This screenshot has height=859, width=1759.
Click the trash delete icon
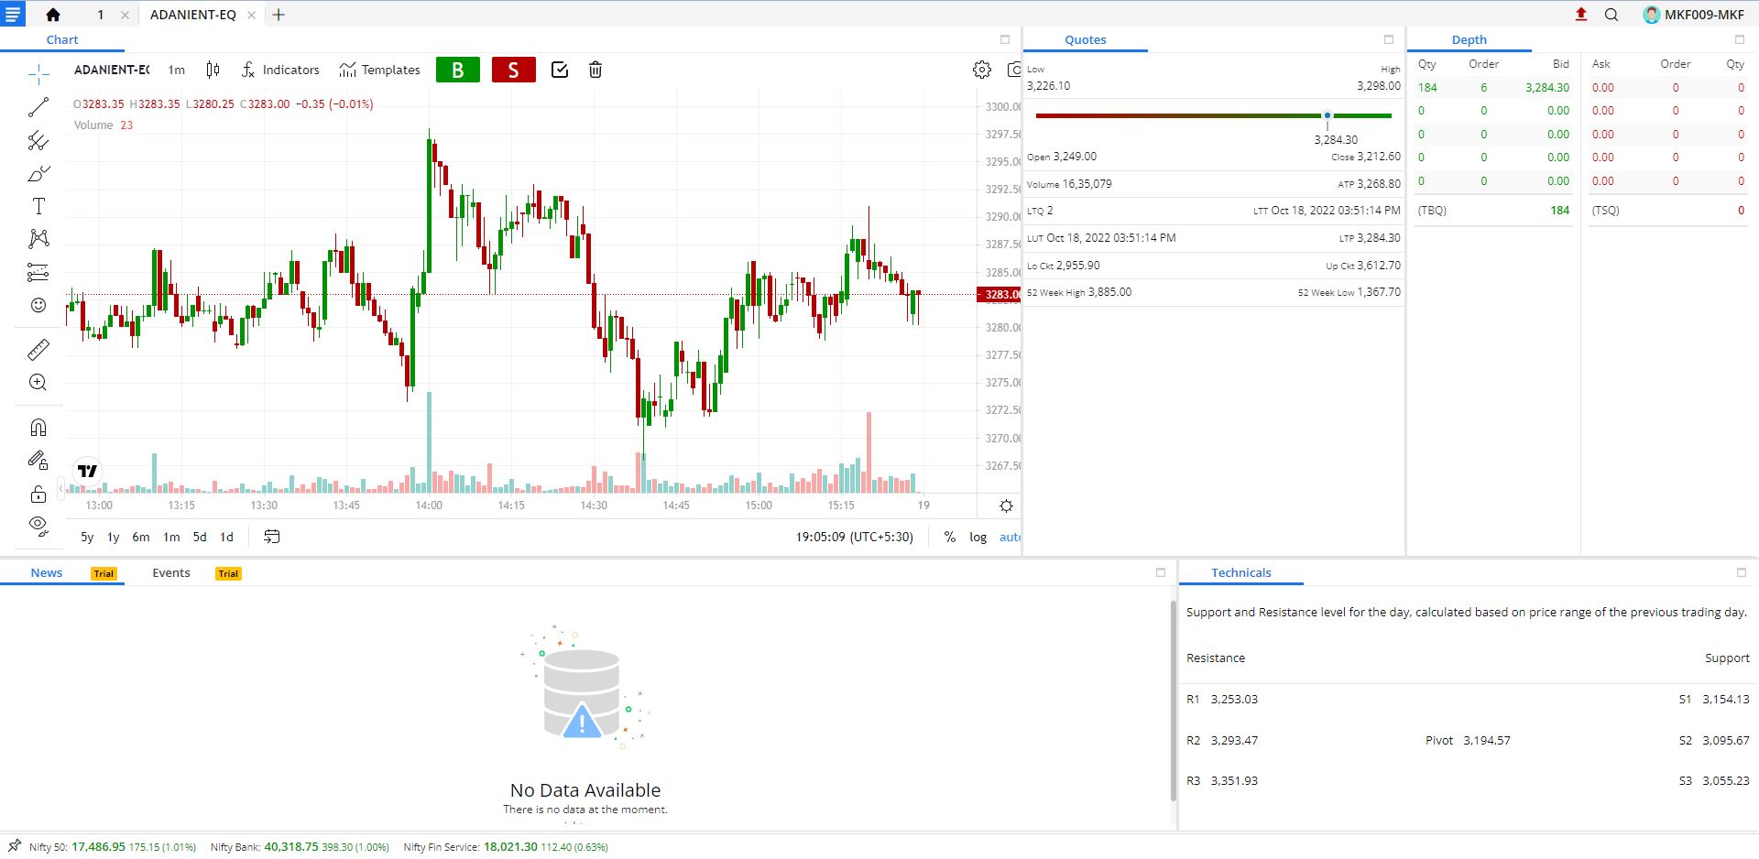click(x=595, y=70)
